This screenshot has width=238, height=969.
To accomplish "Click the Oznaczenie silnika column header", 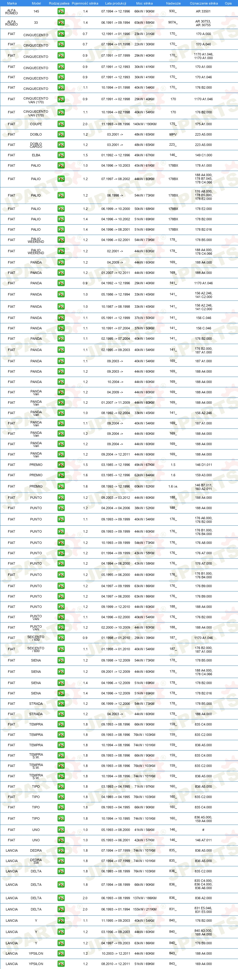I will pyautogui.click(x=203, y=3).
